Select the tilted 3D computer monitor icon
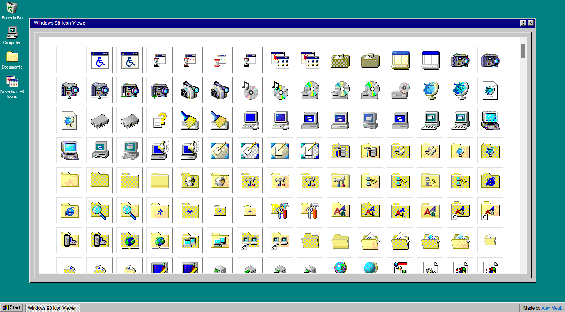Viewport: 565px width, 312px height. pyautogui.click(x=370, y=120)
